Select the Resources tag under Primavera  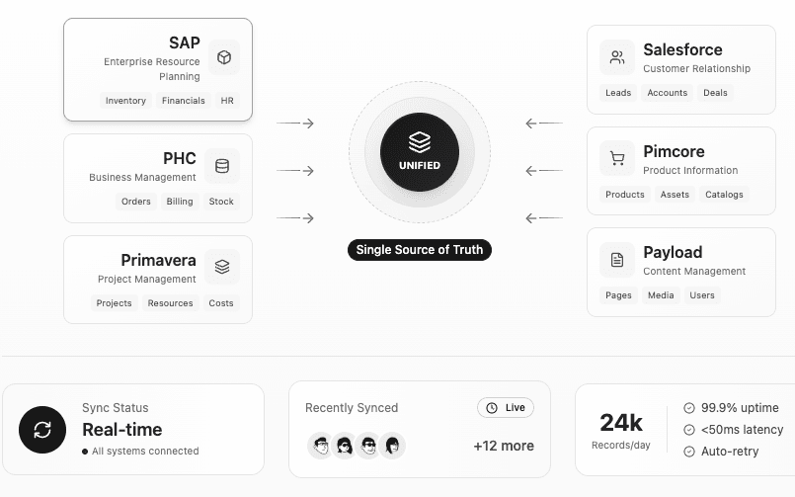point(170,303)
